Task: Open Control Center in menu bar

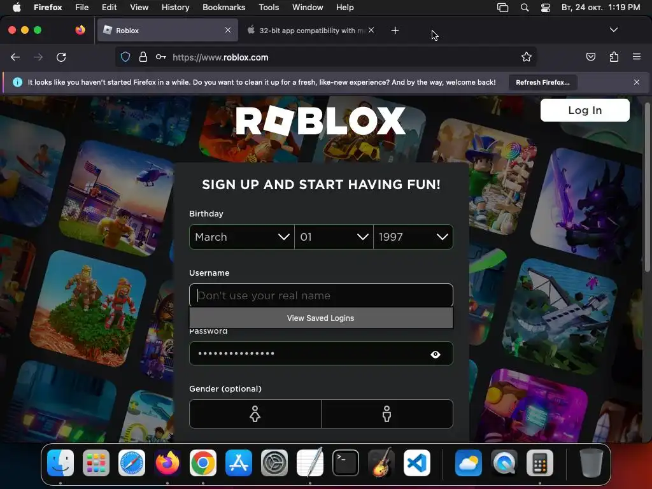Action: click(x=546, y=7)
